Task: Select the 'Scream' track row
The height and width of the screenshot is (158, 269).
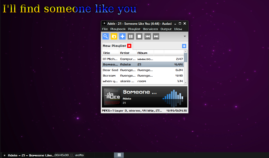Action: [x=143, y=76]
